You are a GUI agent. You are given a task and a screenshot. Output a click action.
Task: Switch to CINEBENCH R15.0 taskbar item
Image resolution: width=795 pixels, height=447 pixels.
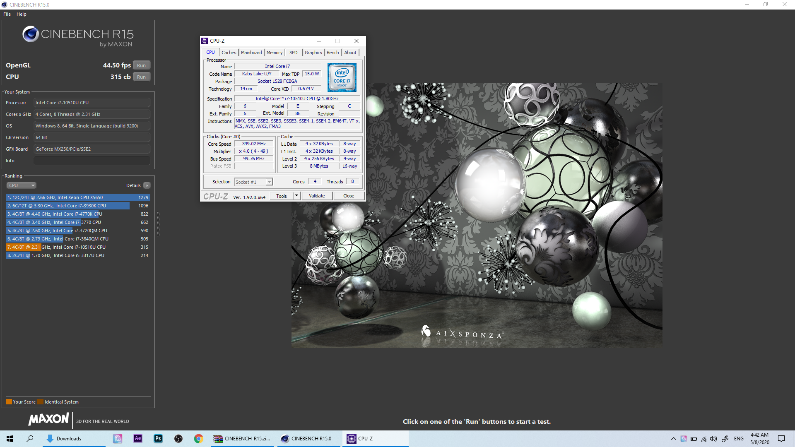(x=309, y=439)
